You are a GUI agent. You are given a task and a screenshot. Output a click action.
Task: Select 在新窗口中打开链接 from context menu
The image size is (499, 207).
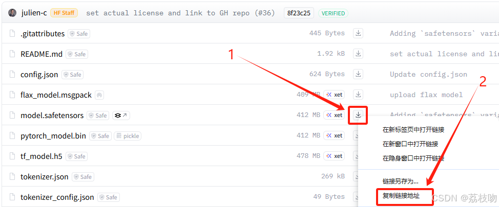coord(410,144)
